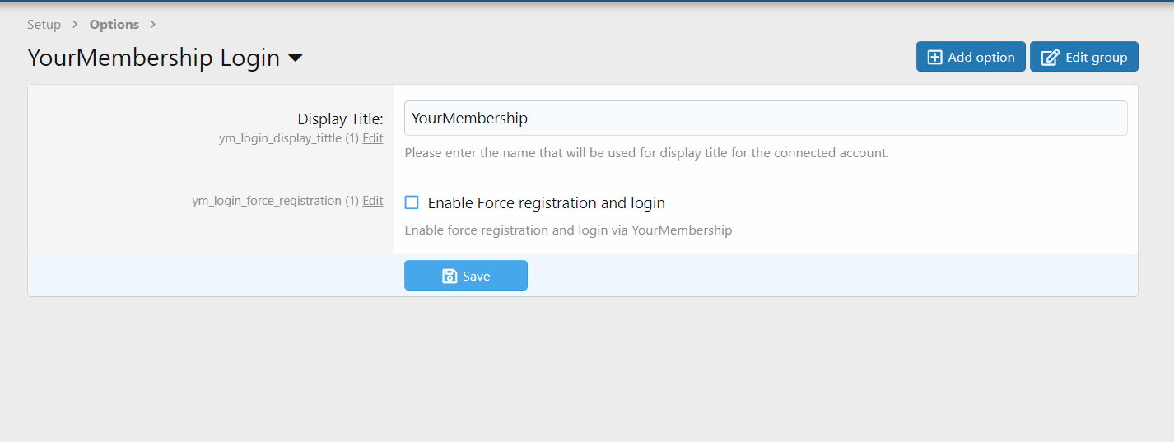
Task: Click the chevron after Setup breadcrumb
Action: 75,25
